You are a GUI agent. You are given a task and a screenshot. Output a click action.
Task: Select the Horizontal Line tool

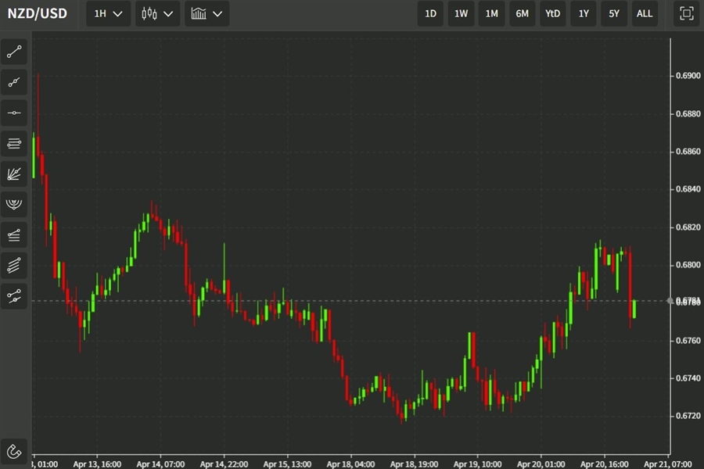[x=14, y=113]
